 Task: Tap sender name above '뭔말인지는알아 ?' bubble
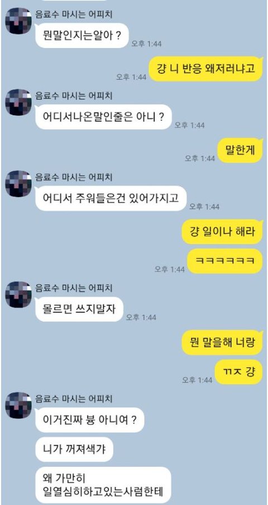74,14
